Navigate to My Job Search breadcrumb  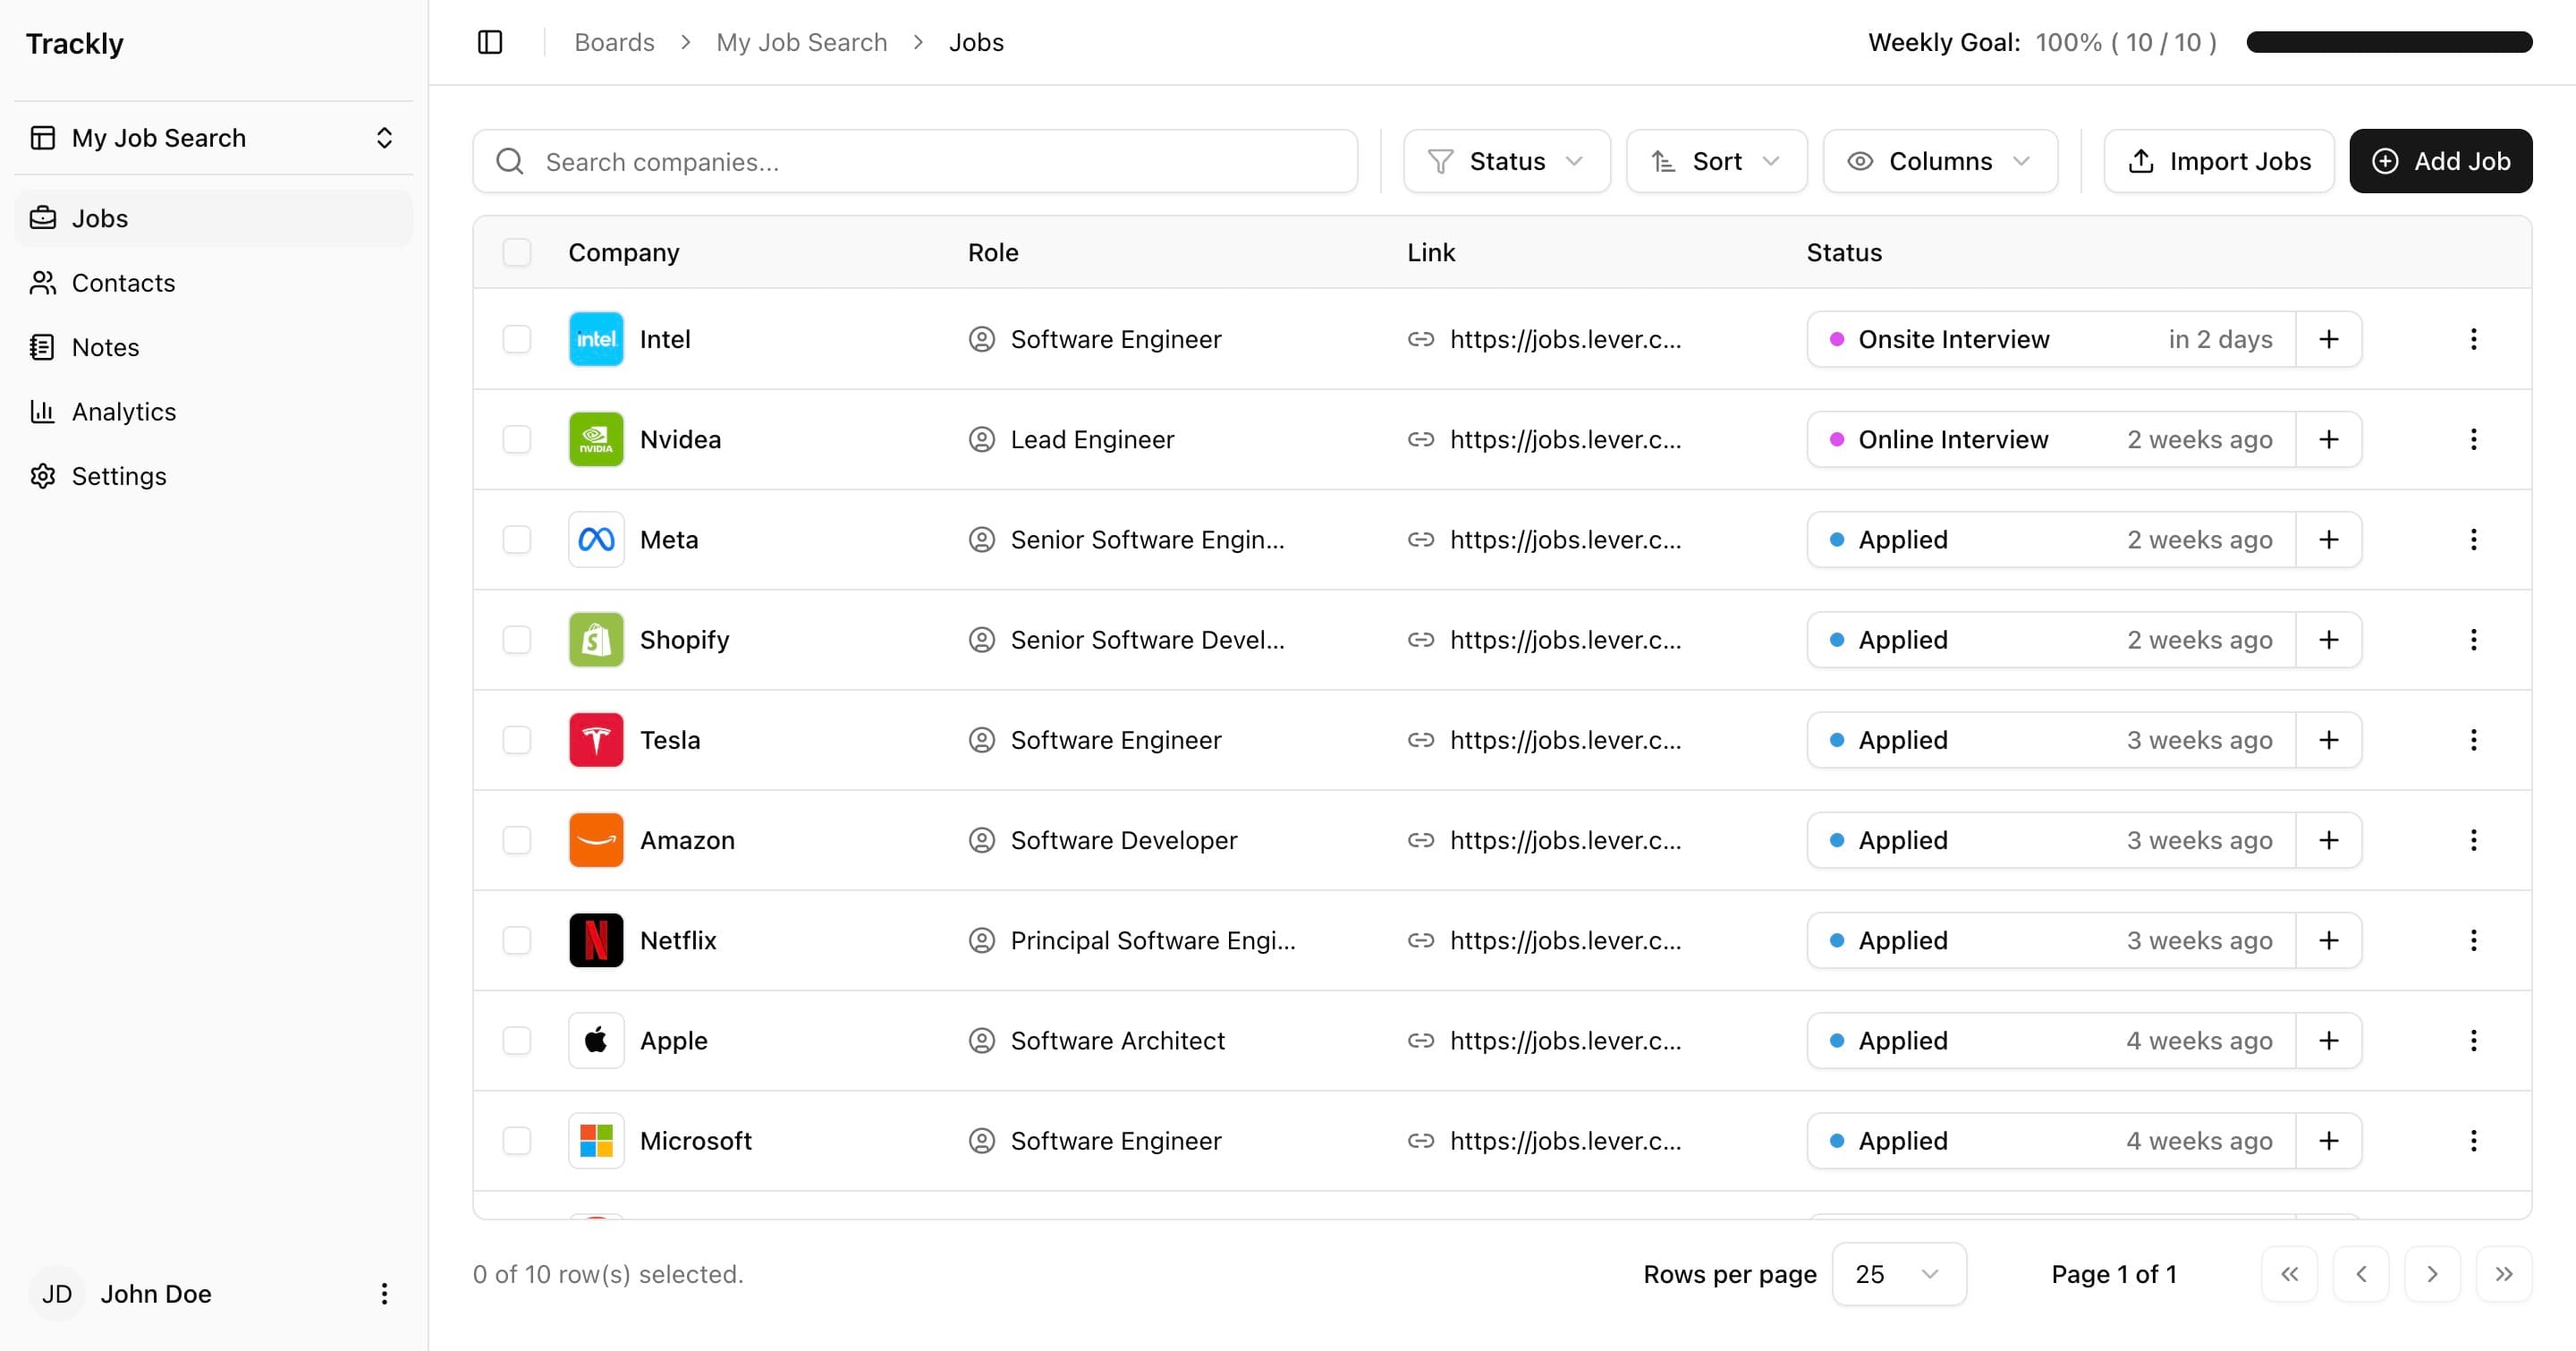click(x=801, y=42)
